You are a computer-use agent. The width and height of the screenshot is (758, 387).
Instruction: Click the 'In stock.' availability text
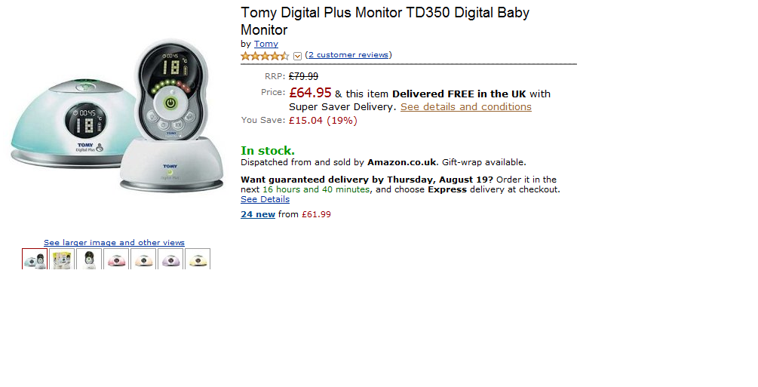(x=268, y=150)
